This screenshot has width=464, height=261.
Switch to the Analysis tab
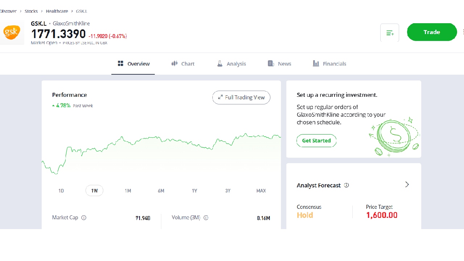tap(232, 64)
